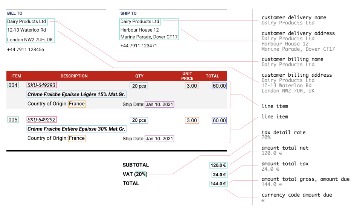Click the UNIT PRICE column header

[x=187, y=76]
